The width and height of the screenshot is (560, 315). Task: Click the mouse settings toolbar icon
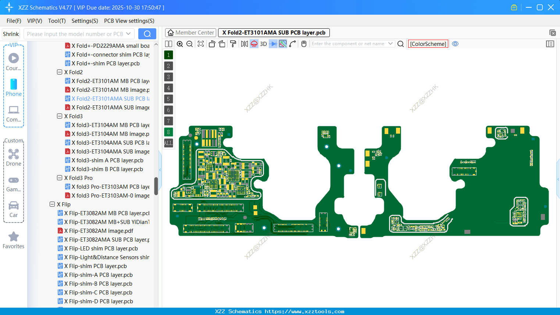coord(304,44)
